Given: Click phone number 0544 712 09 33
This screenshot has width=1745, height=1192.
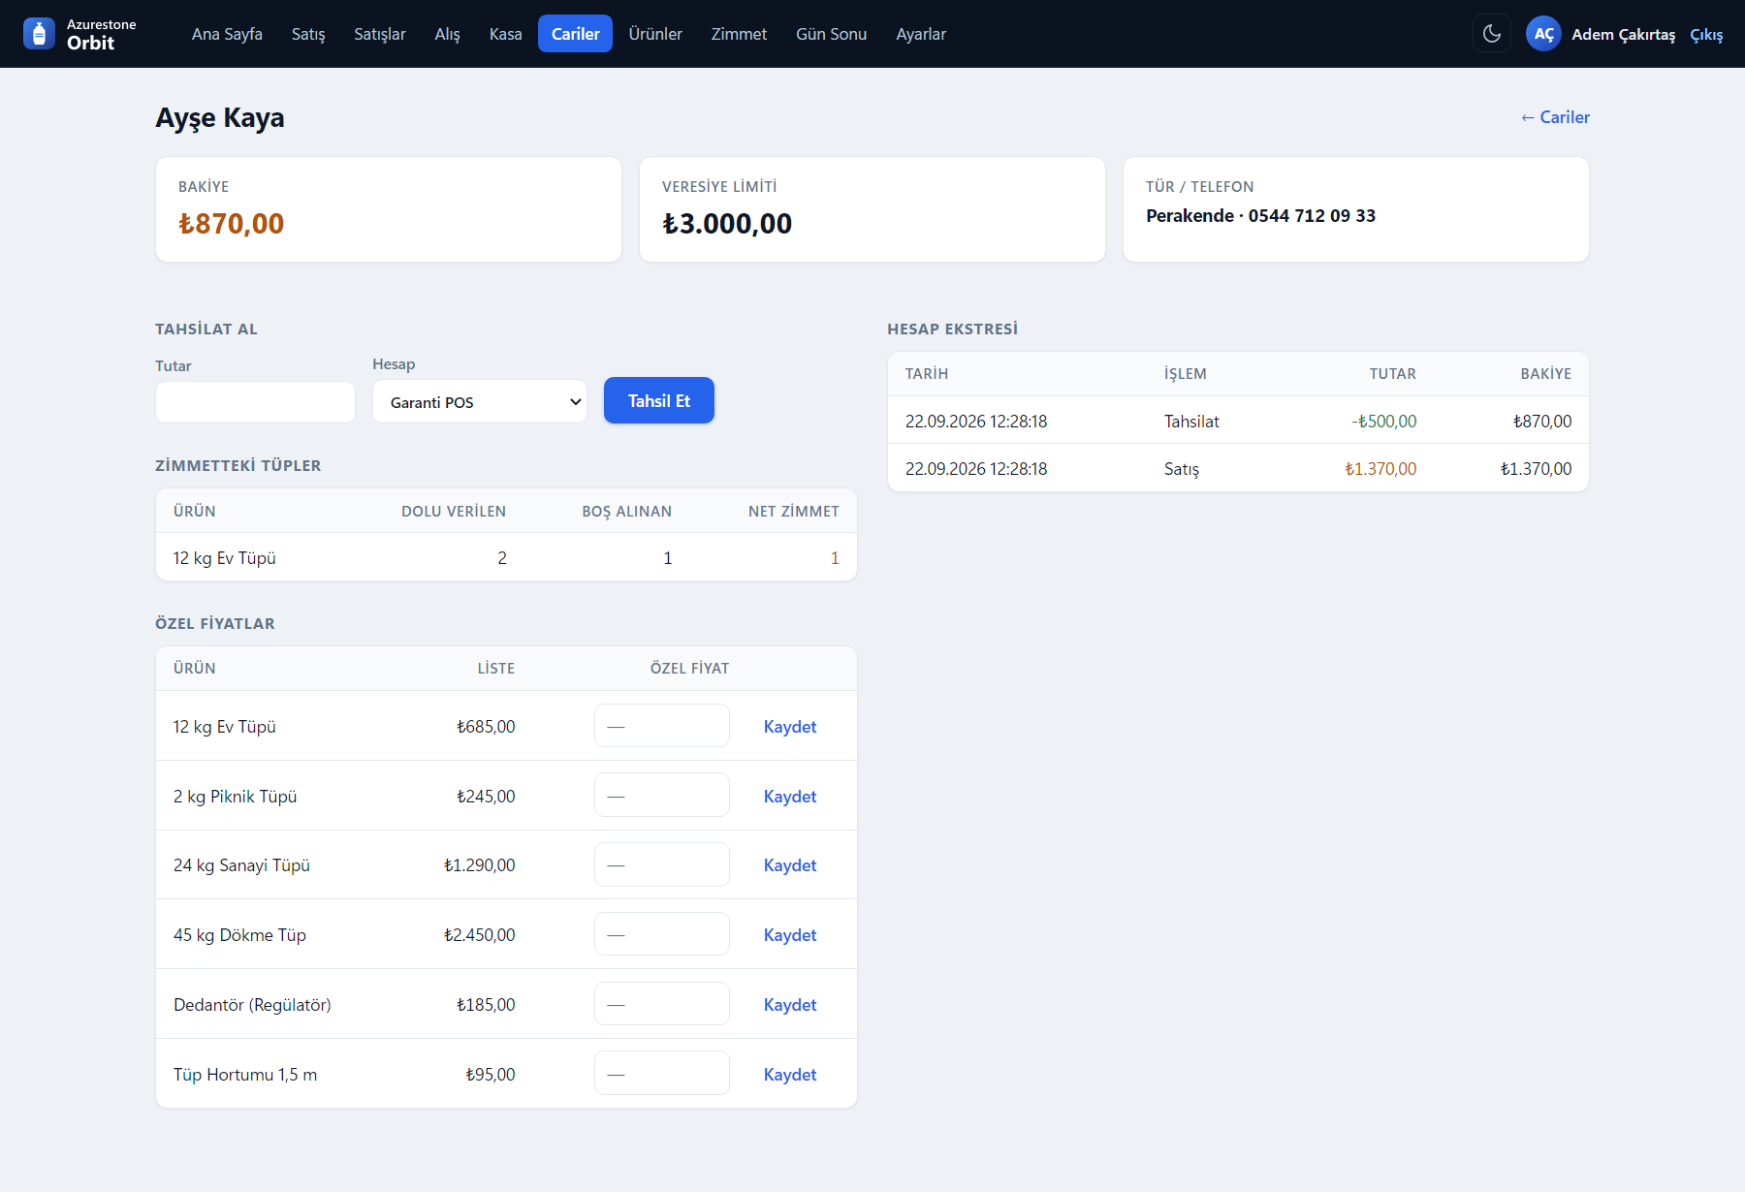Looking at the screenshot, I should [1312, 216].
